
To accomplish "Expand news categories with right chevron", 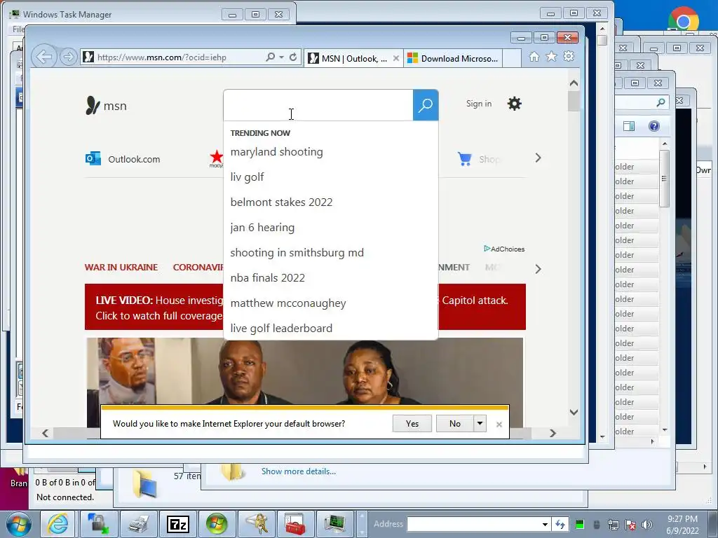I will tap(538, 269).
